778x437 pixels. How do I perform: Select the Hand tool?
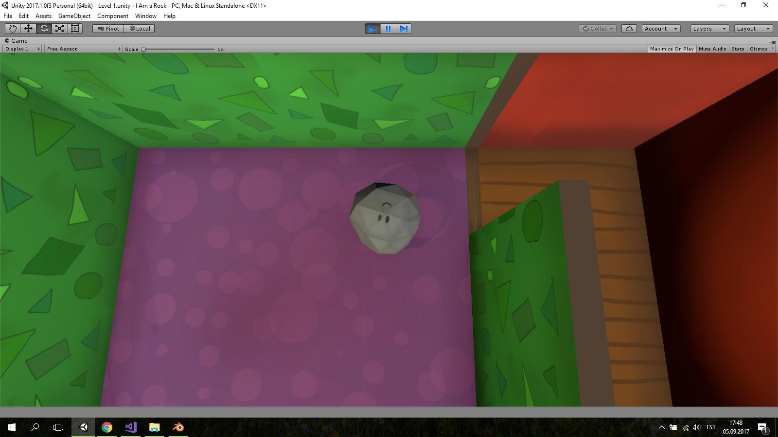13,29
